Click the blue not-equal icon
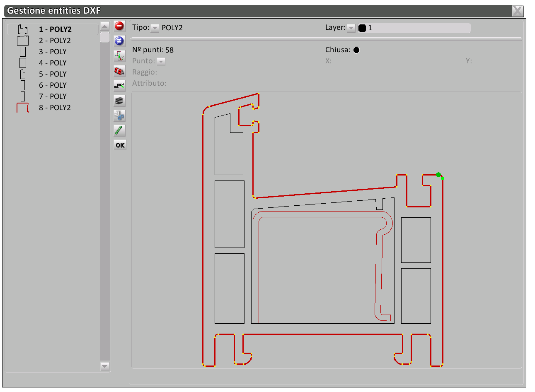The height and width of the screenshot is (392, 535). (x=119, y=41)
